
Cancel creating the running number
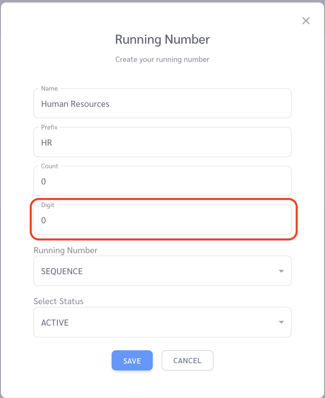pyautogui.click(x=188, y=360)
